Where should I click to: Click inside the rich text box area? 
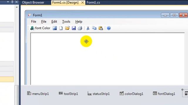click(108, 59)
